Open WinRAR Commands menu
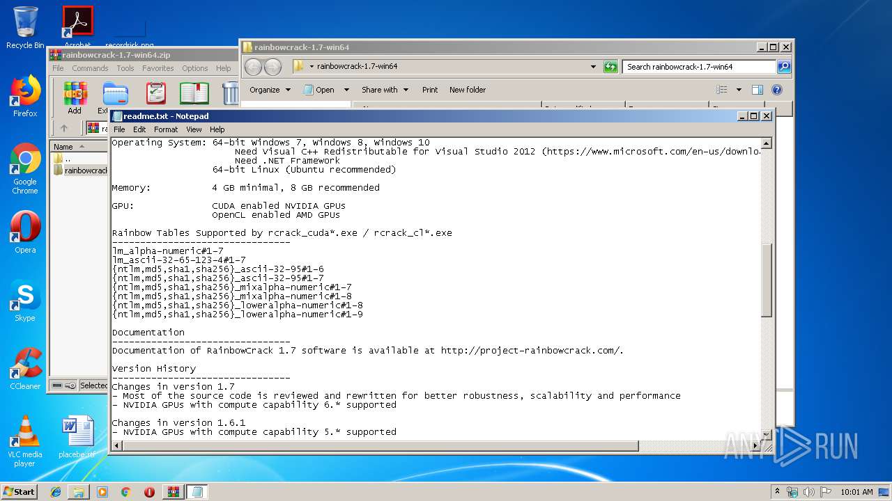 click(90, 68)
